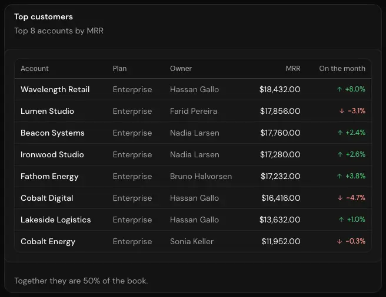The height and width of the screenshot is (297, 386).
Task: Select the Beacon Systems account
Action: tap(52, 133)
